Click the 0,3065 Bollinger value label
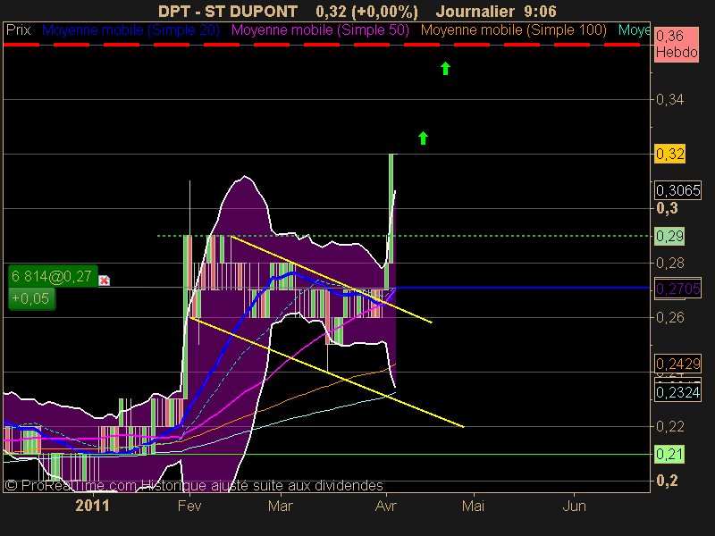 click(677, 190)
